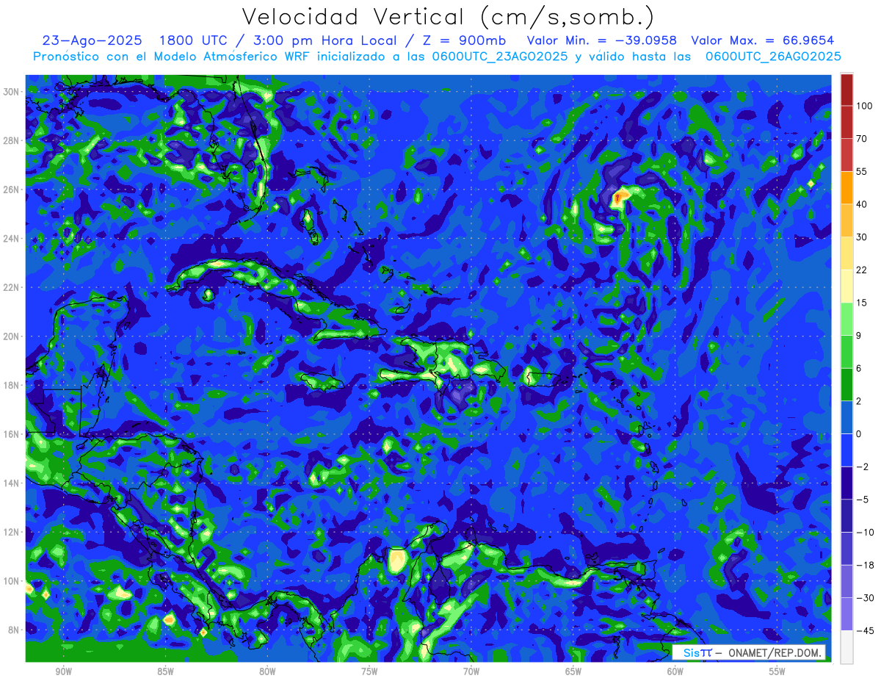Click the 90W longitude label
This screenshot has width=881, height=681.
(x=63, y=671)
